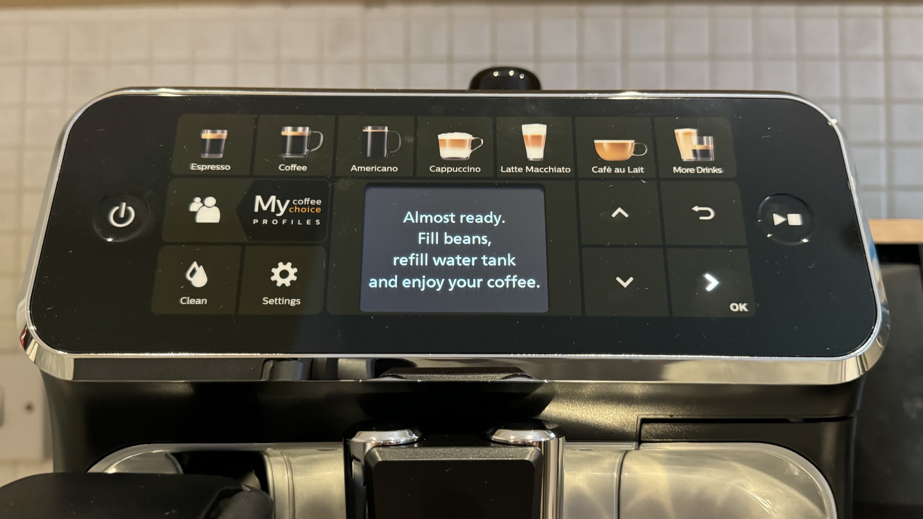
Task: Select the Americano drink option
Action: 374,148
